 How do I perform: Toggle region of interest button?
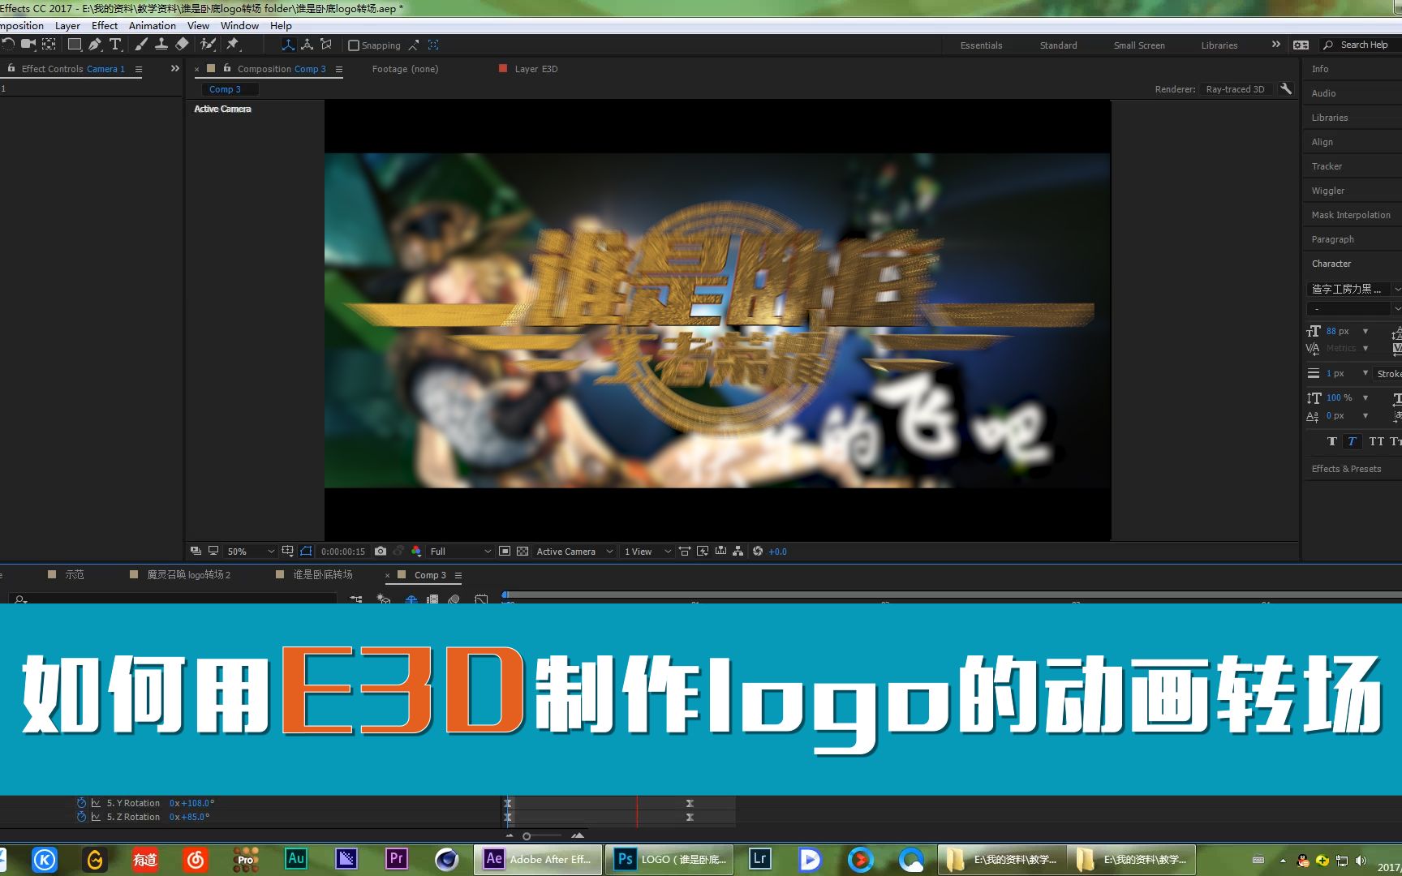click(505, 551)
